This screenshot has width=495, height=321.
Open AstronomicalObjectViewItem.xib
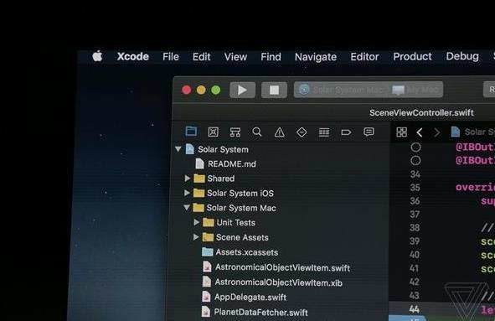272,282
